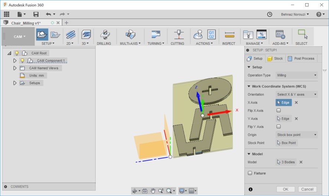
Task: Save the document with the disk icon
Action: (36, 14)
